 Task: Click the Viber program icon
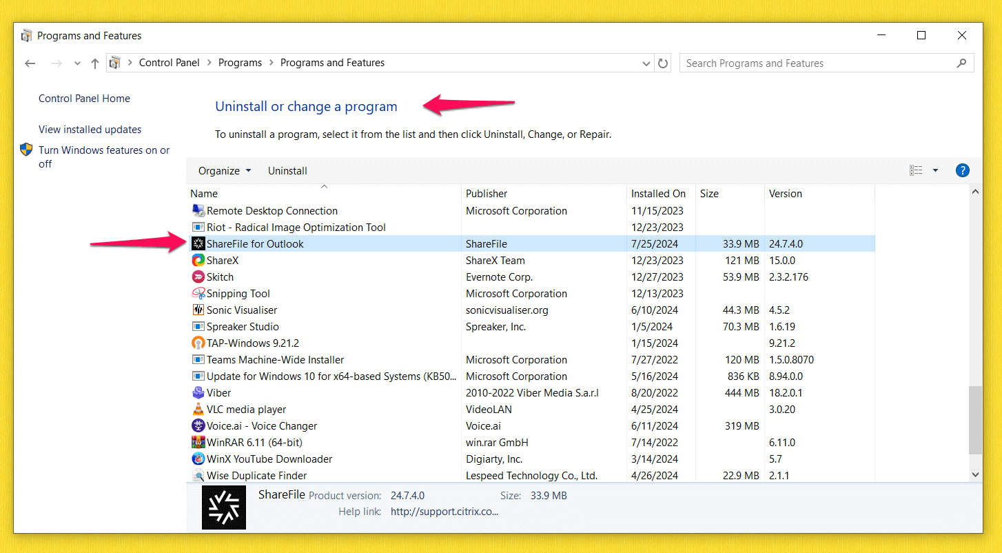[198, 392]
